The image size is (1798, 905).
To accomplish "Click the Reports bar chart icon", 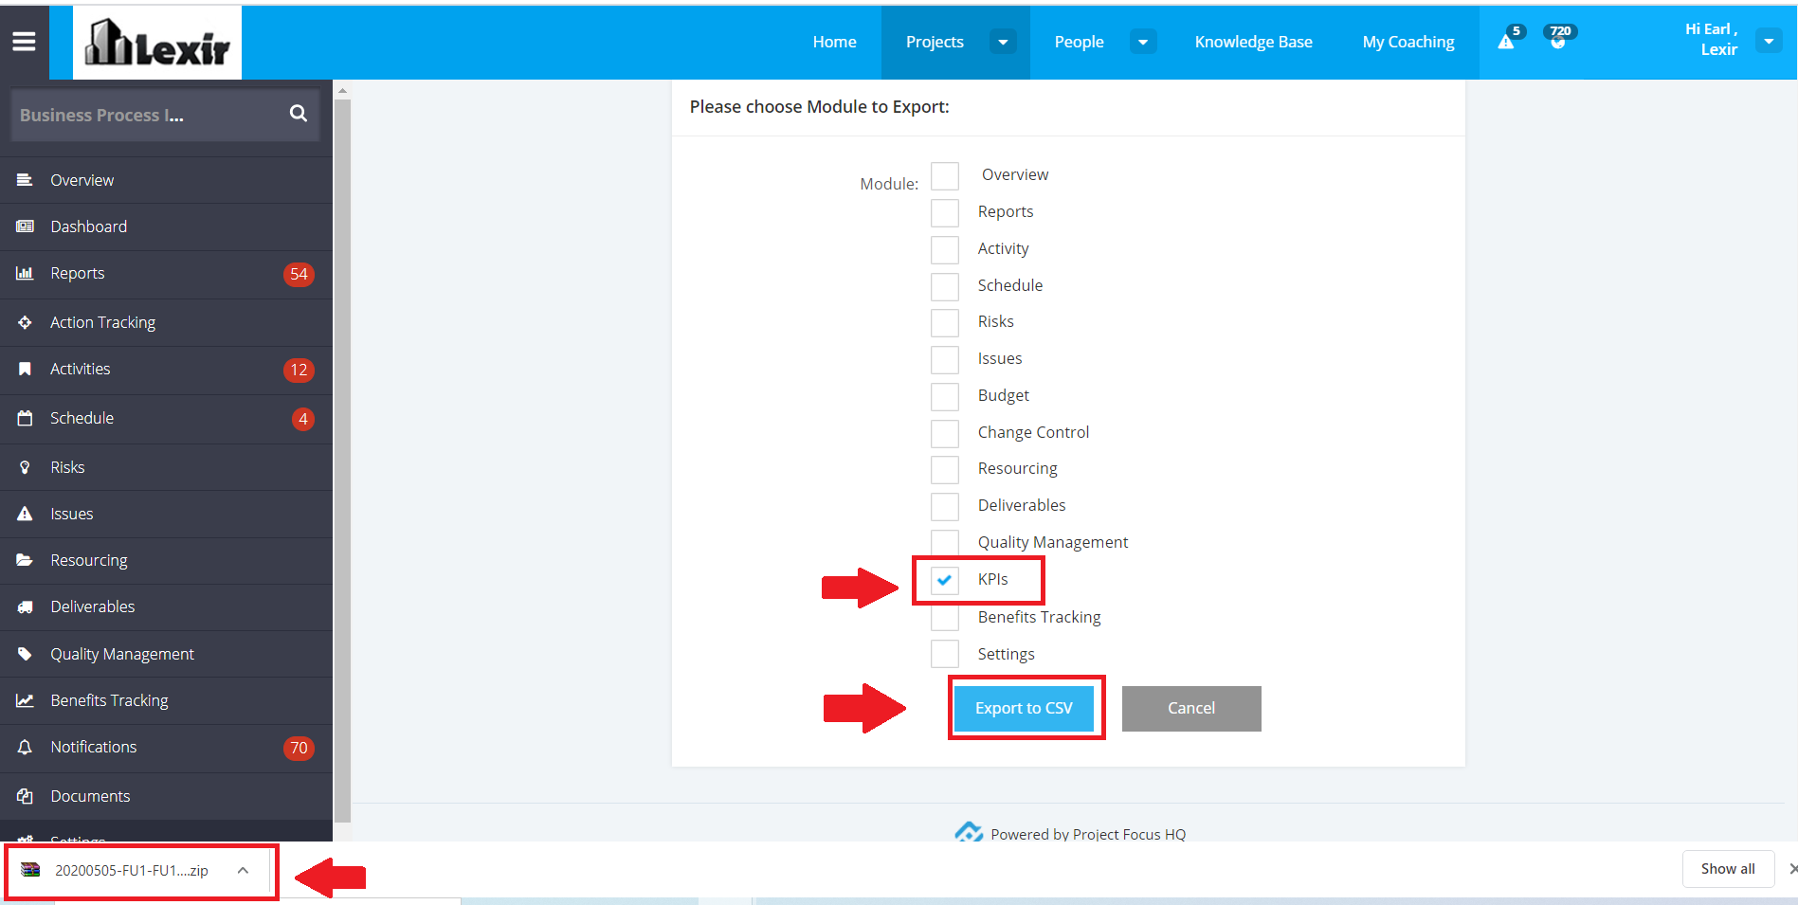I will click(25, 273).
